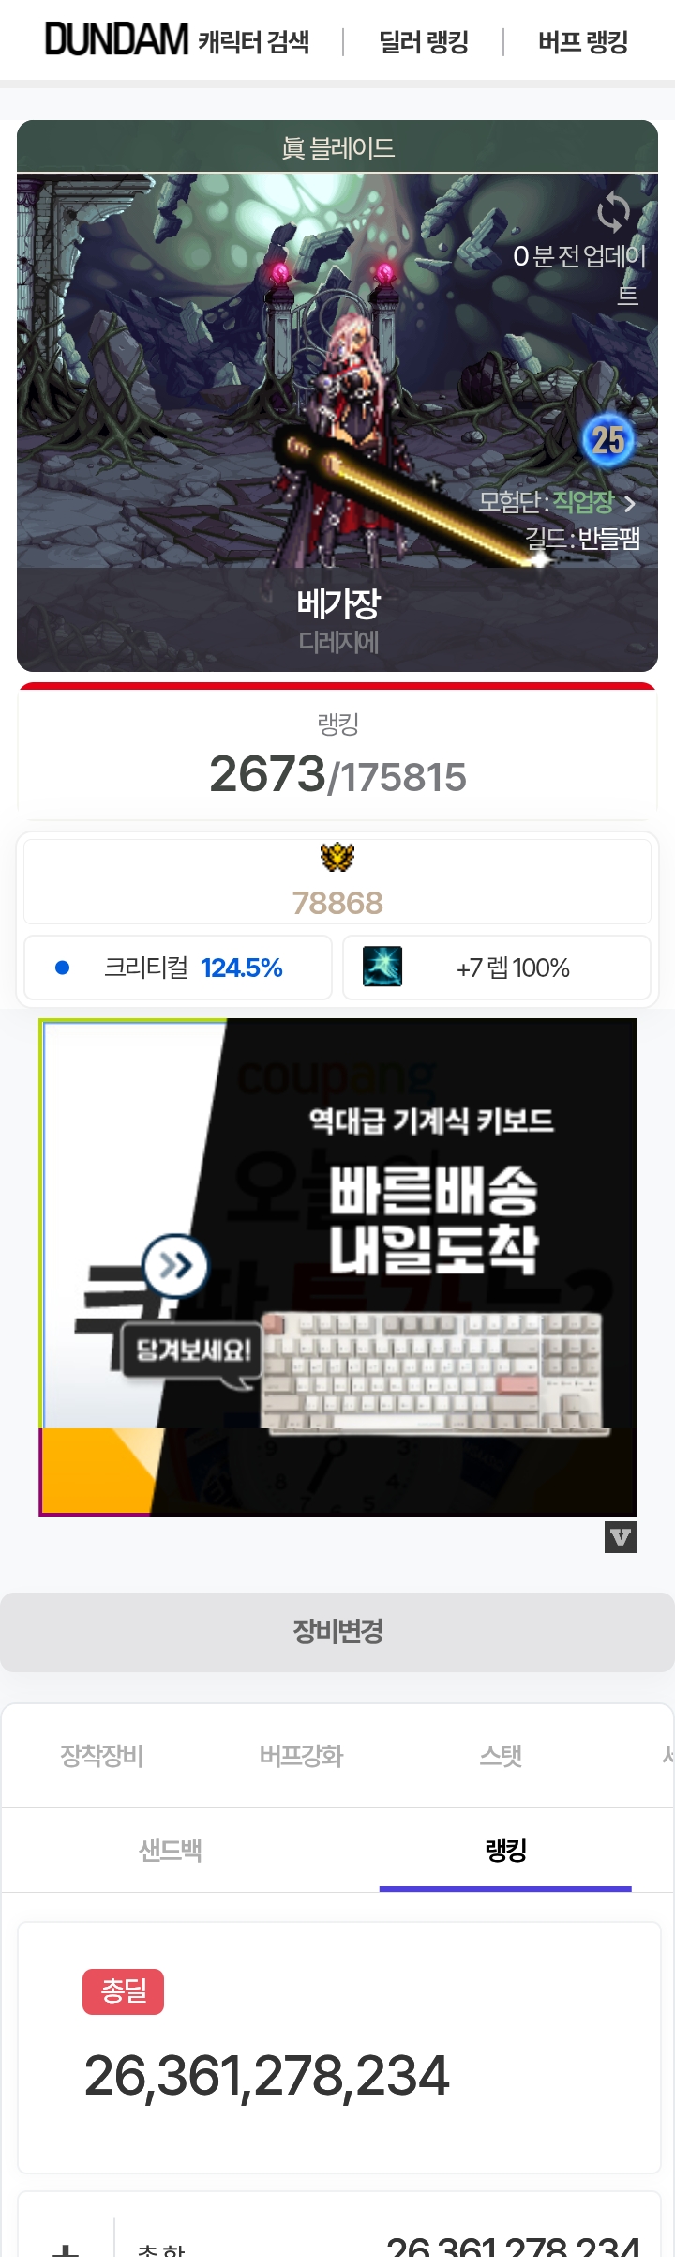Image resolution: width=675 pixels, height=2257 pixels.
Task: Open 캐릭터 검색 page
Action: pyautogui.click(x=253, y=42)
